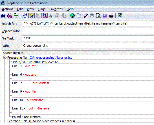This screenshot has height=125, width=154.
Task: Click the Search for input field
Action: click(x=88, y=24)
